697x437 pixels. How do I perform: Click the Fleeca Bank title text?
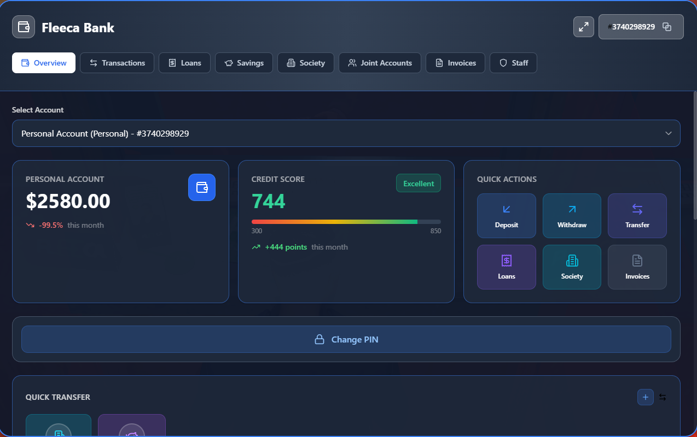pyautogui.click(x=78, y=27)
